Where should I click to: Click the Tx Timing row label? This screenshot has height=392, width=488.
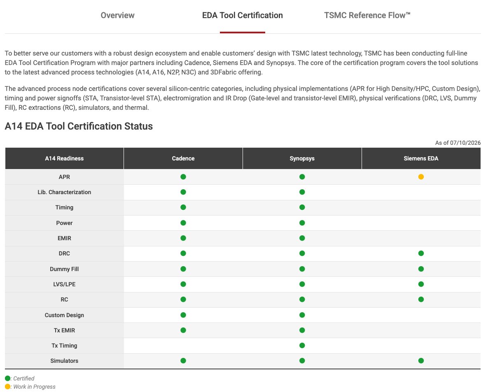point(64,346)
